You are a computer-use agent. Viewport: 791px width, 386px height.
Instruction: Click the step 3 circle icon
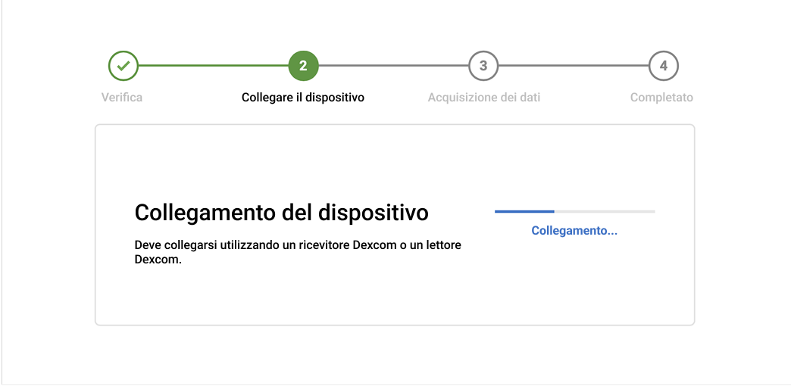tap(483, 66)
